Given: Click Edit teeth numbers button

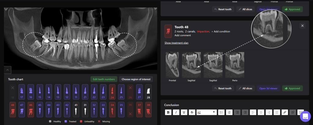Looking at the screenshot, I should [x=104, y=79].
